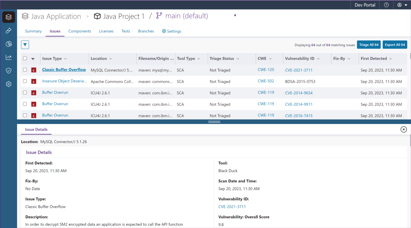The height and width of the screenshot is (228, 411).
Task: Check the Classic Buffer Overflow row checkbox
Action: (25, 70)
